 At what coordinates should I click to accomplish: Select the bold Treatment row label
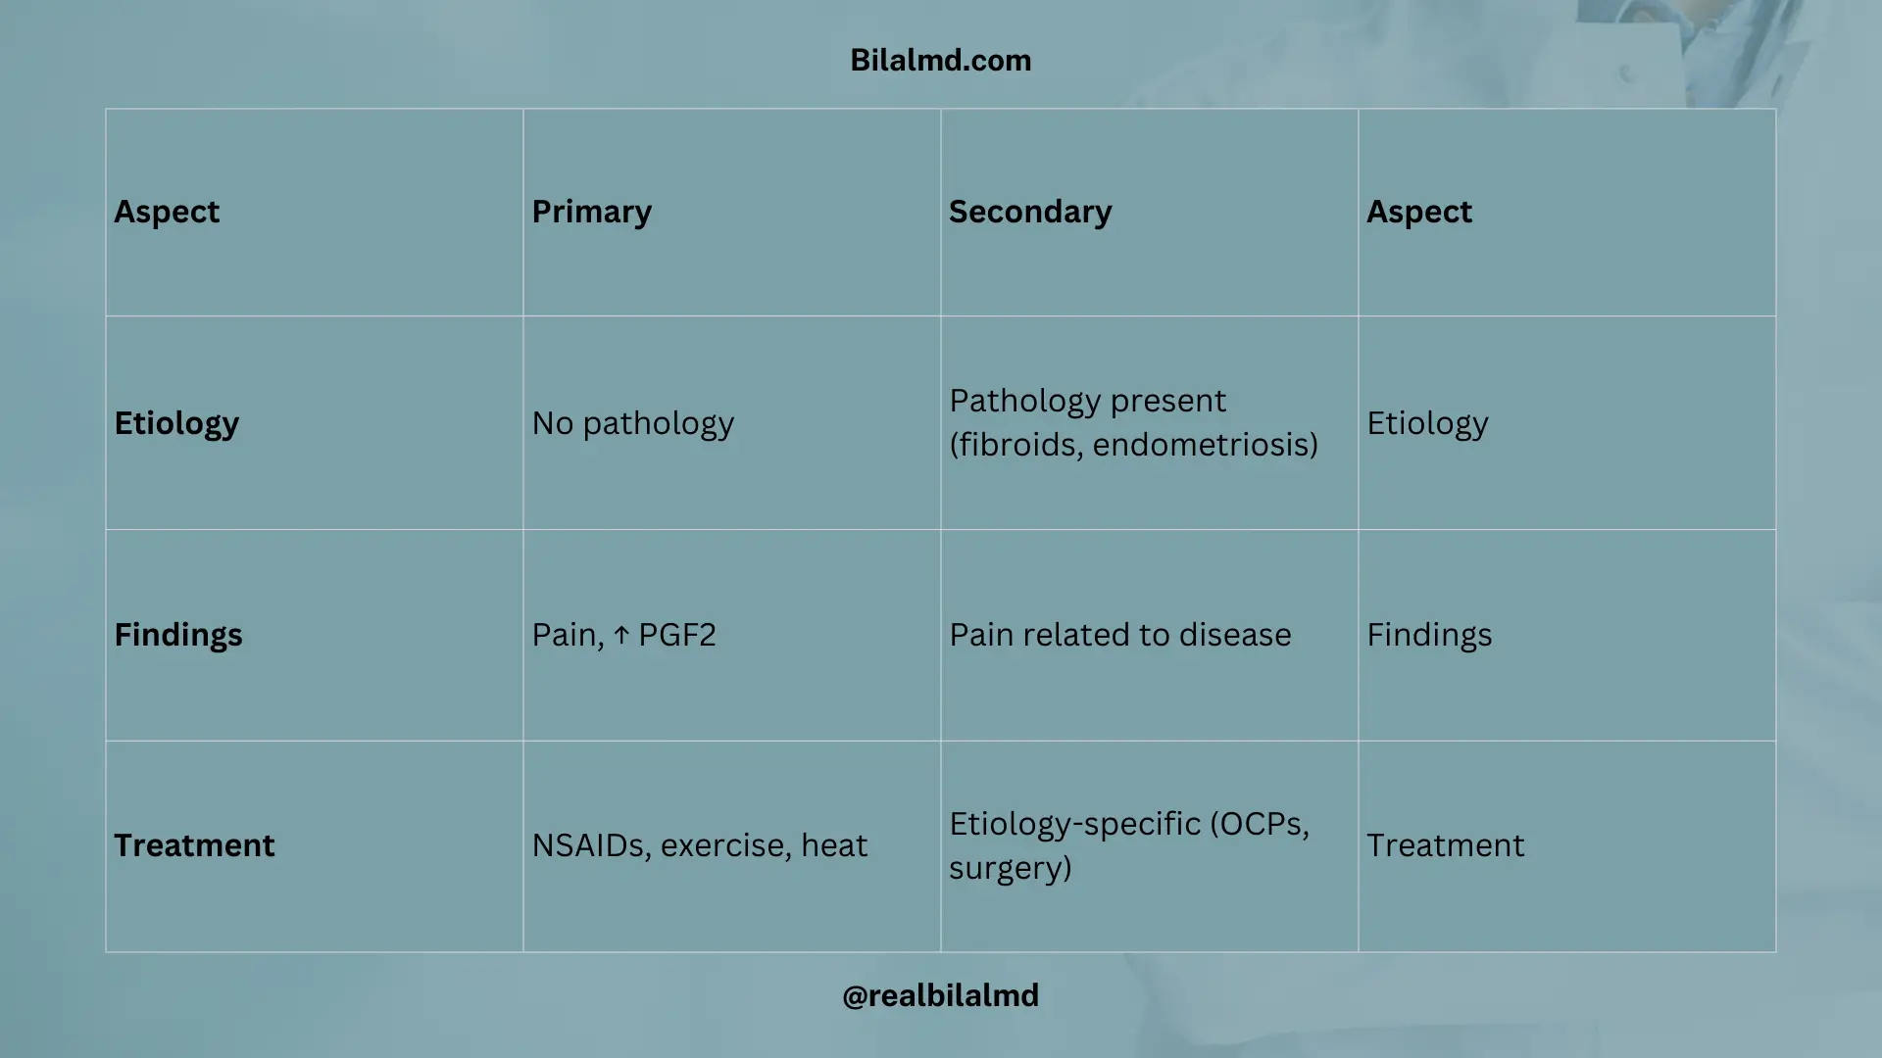(x=194, y=845)
